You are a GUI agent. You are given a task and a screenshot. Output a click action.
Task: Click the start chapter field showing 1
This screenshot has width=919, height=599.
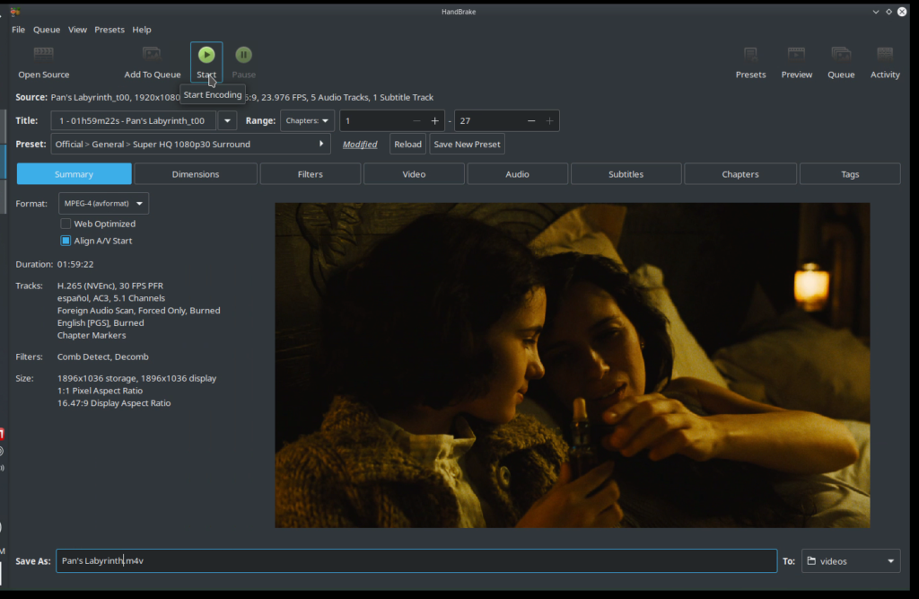coord(374,121)
